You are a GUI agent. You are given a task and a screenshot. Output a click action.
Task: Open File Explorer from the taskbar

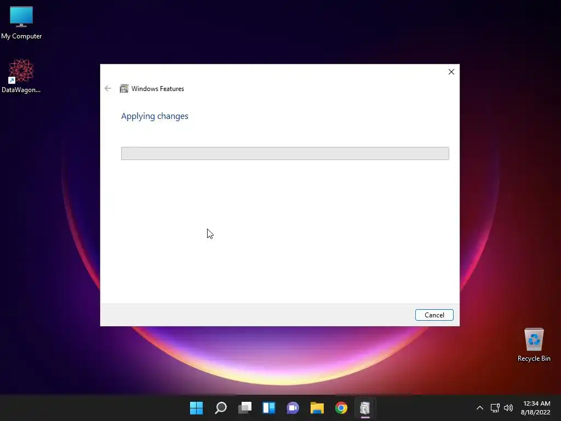[317, 408]
